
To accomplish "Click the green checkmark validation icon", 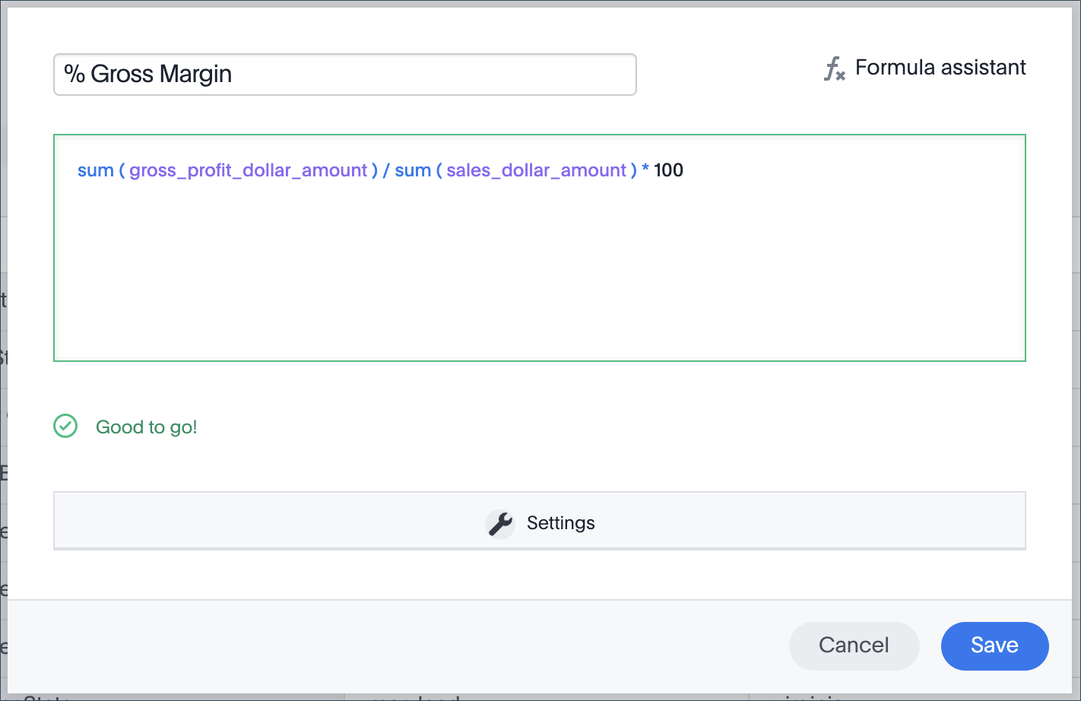I will 65,427.
